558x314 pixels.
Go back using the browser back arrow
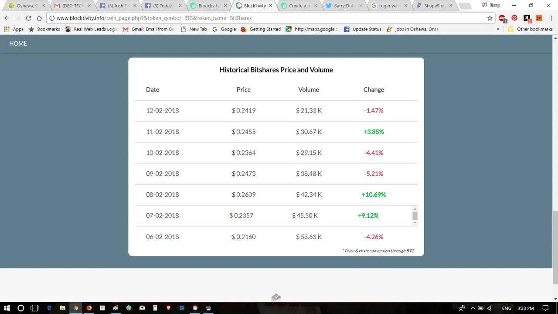tap(7, 18)
